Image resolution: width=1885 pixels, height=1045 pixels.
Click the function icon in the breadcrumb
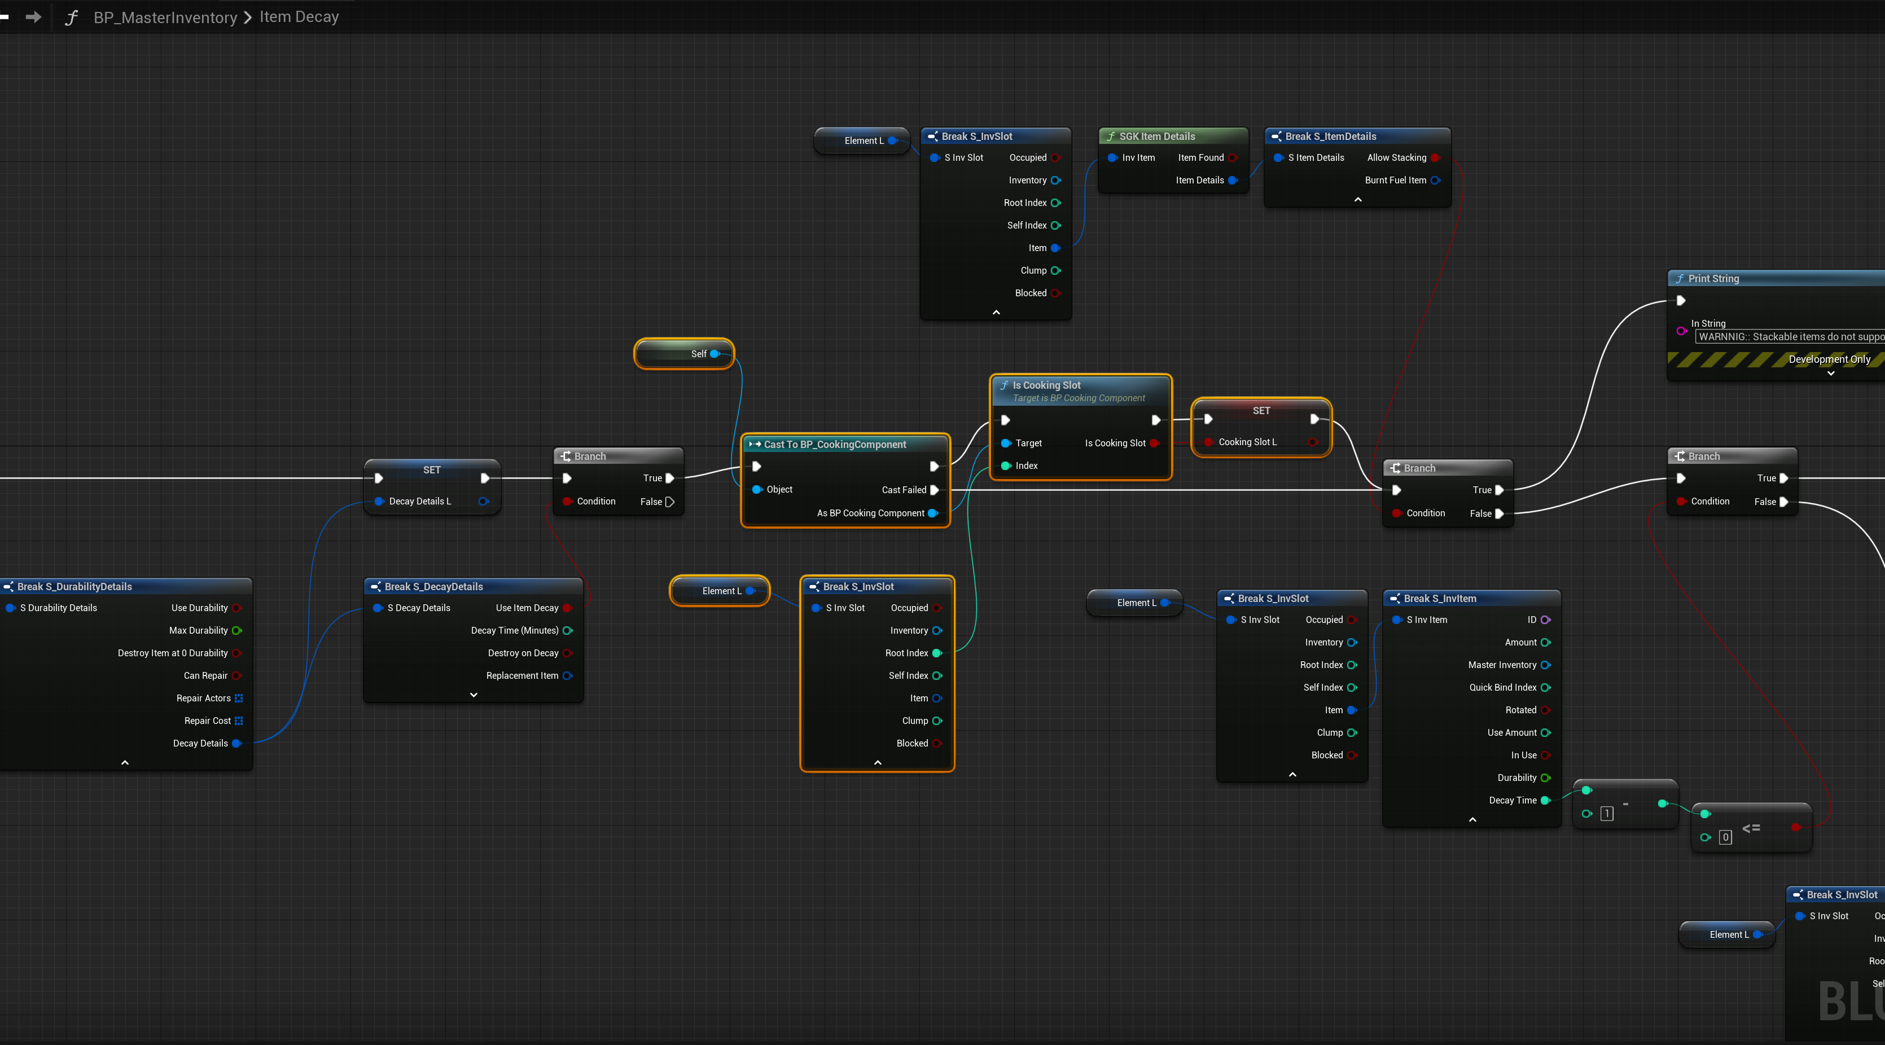point(71,17)
